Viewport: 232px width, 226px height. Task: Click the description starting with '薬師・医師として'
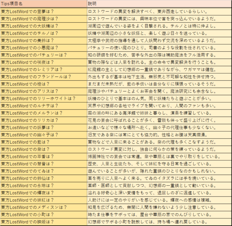[159, 185]
